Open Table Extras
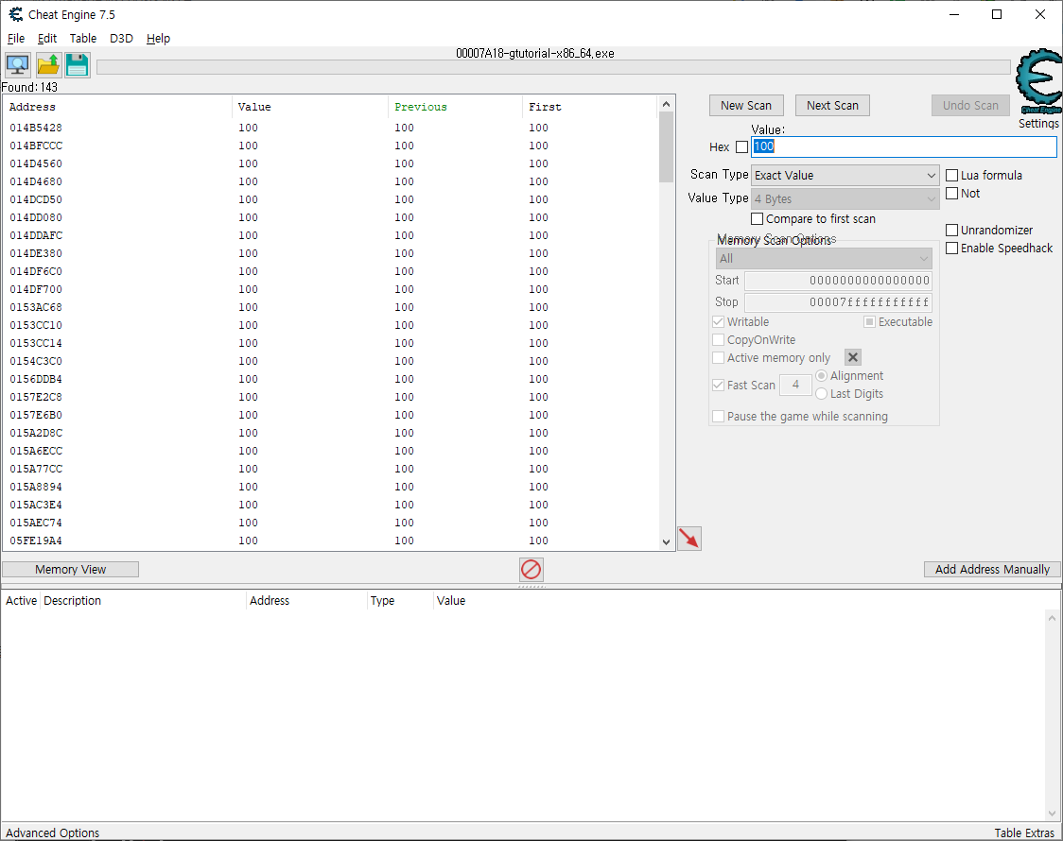 (x=1023, y=832)
